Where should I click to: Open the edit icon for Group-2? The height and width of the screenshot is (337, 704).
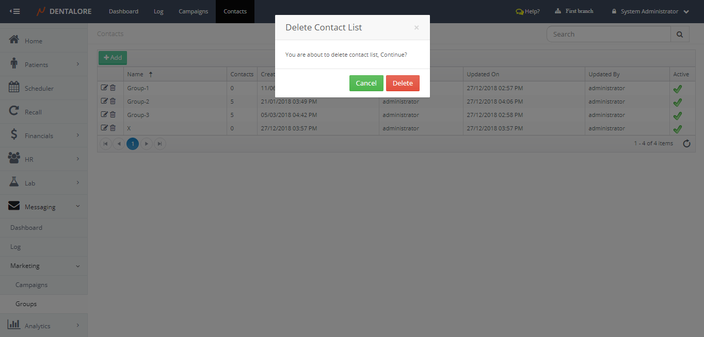coord(104,102)
